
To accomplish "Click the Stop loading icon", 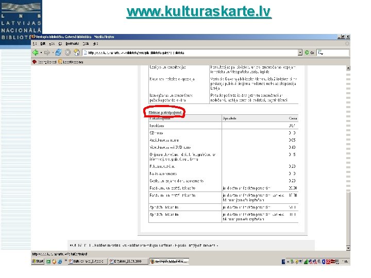I will click(x=68, y=52).
